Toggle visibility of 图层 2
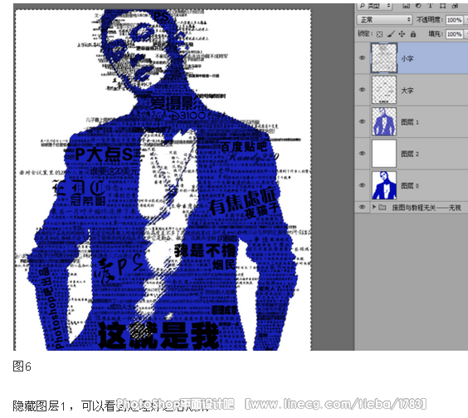Screen dimensions: 468x418 click(362, 154)
